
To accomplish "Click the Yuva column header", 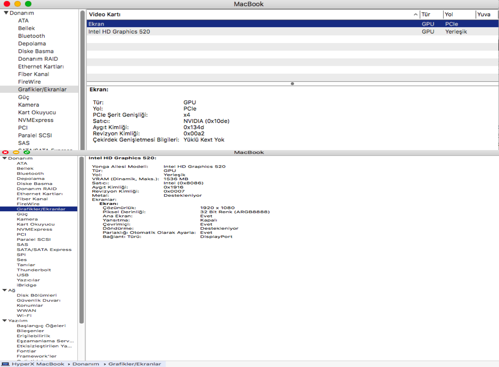I will point(486,14).
